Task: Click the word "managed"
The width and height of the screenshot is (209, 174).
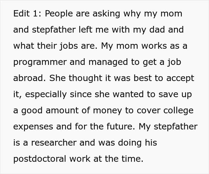Action: coord(108,62)
